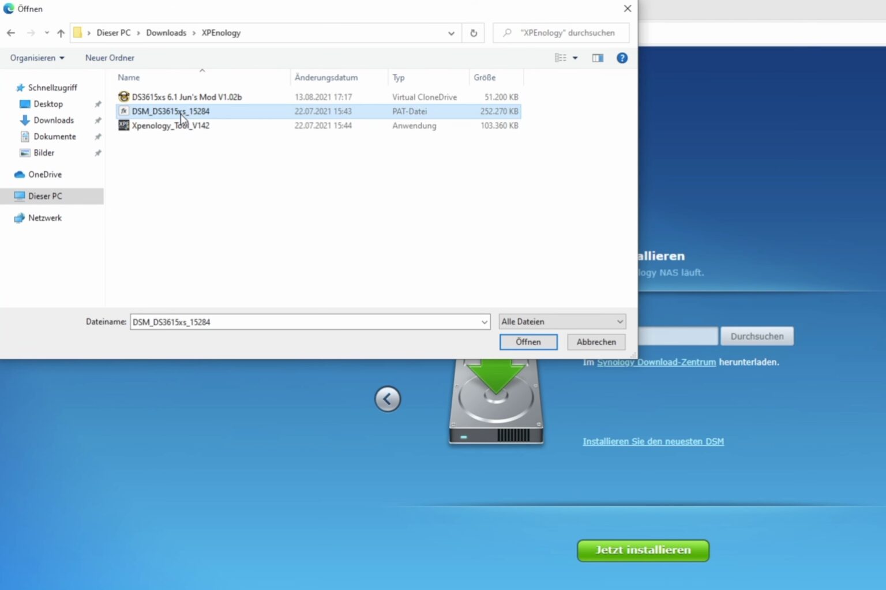Follow the Synology Download-Zentrum link
The width and height of the screenshot is (886, 590).
pyautogui.click(x=656, y=362)
